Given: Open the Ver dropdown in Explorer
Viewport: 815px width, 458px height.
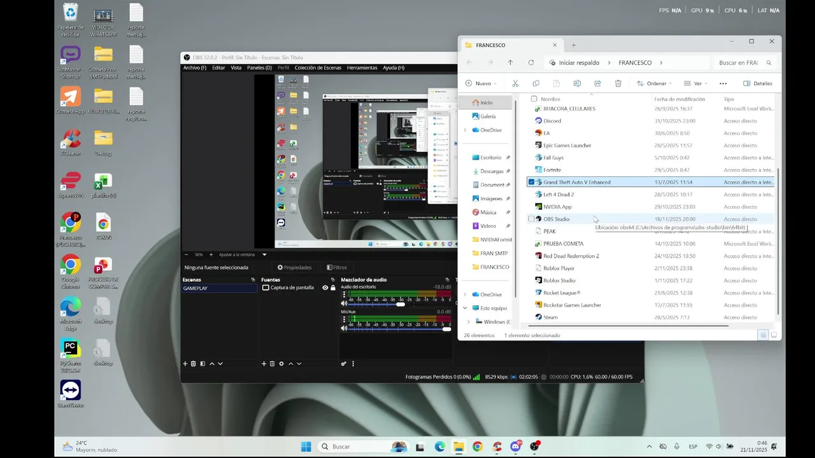Looking at the screenshot, I should pos(696,83).
